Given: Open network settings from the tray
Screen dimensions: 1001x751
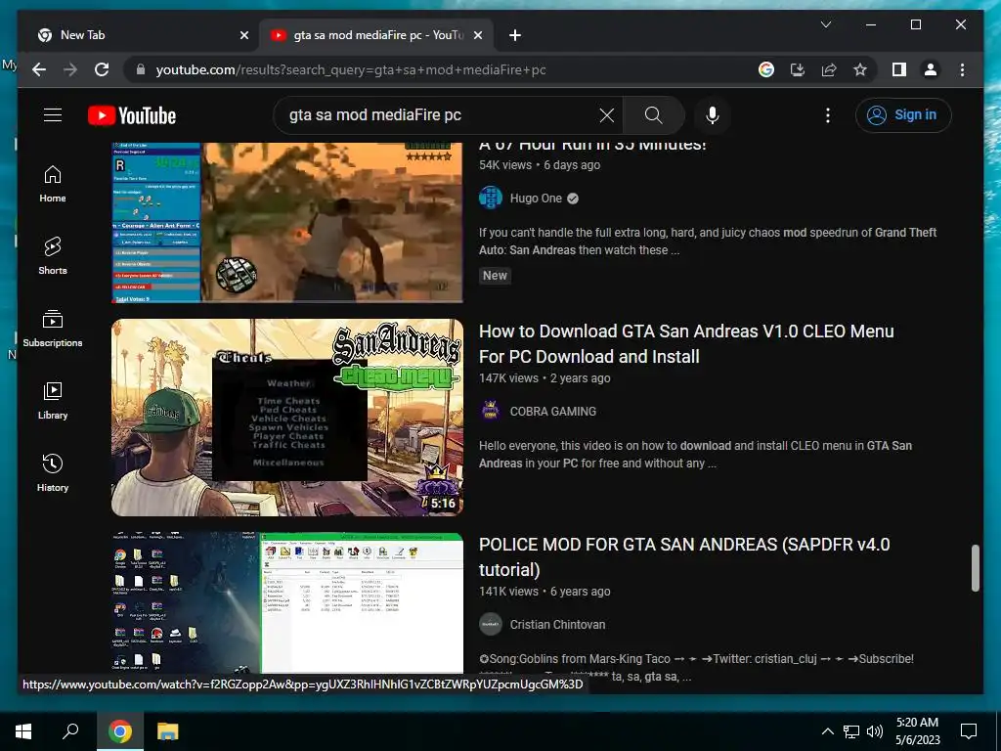Looking at the screenshot, I should tap(851, 731).
